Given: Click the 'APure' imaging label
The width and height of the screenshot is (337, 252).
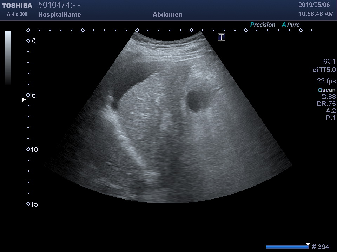Looking at the screenshot, I should [291, 24].
